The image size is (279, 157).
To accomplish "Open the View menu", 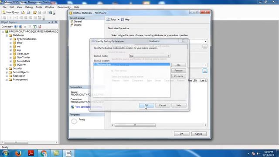I will click(x=20, y=7).
